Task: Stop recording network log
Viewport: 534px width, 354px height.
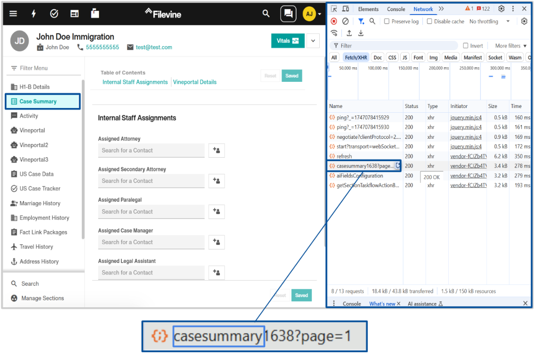Action: click(x=334, y=21)
